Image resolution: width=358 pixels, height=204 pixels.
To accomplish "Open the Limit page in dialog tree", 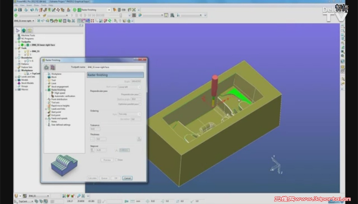I will click(x=54, y=83).
